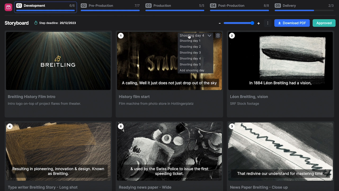Collapse the Shooting day 4 dropdown chevron
This screenshot has height=191, width=339.
tap(209, 36)
